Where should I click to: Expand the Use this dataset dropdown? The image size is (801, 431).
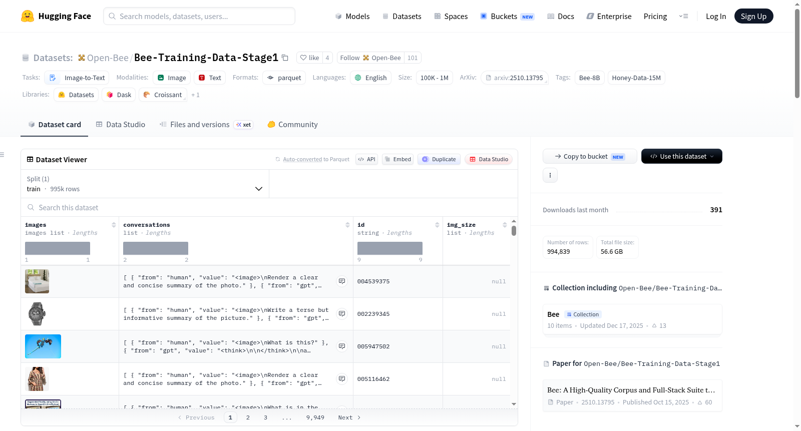click(682, 156)
